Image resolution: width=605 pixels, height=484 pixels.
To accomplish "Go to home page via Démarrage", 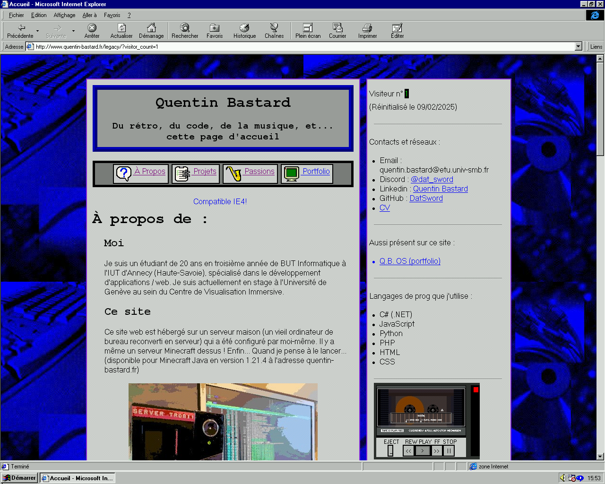I will [x=151, y=31].
